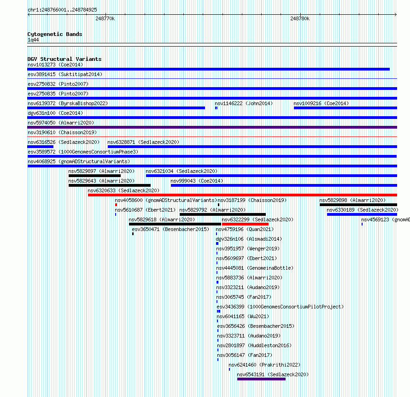The width and height of the screenshot is (410, 397).
Task: Open esv2750832 (Pinto2007) variant
Action: pyautogui.click(x=58, y=84)
